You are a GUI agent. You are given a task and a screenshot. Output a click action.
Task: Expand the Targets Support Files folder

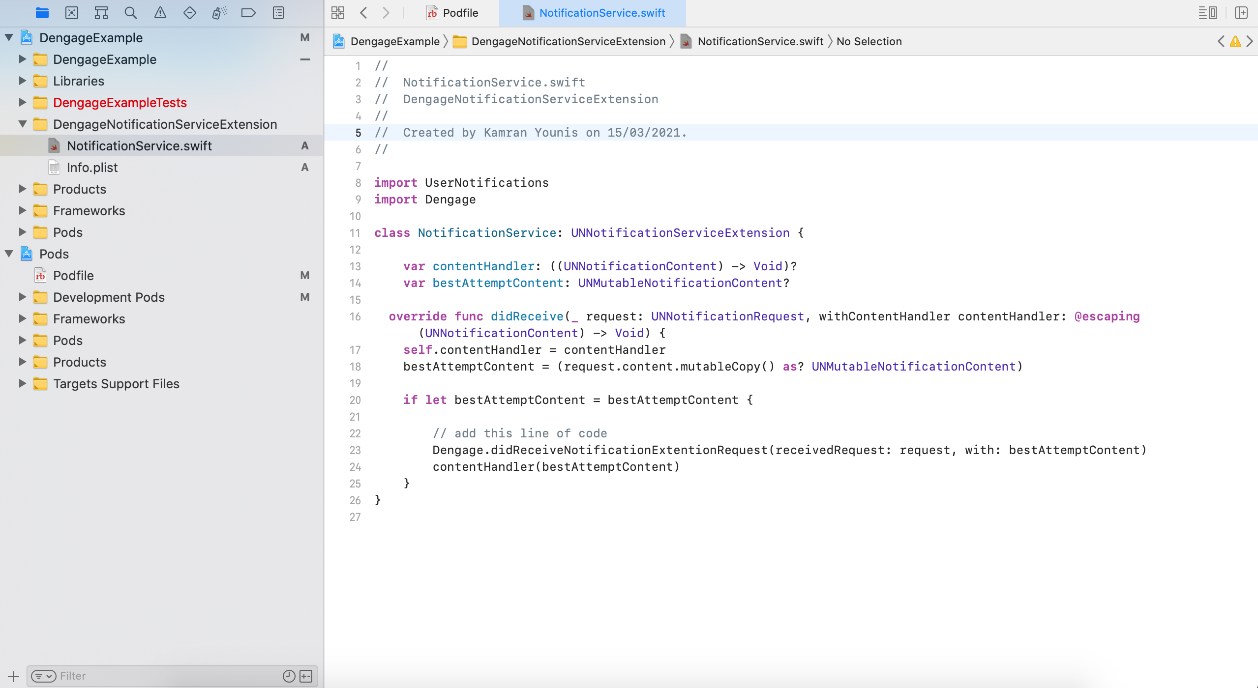pos(23,384)
